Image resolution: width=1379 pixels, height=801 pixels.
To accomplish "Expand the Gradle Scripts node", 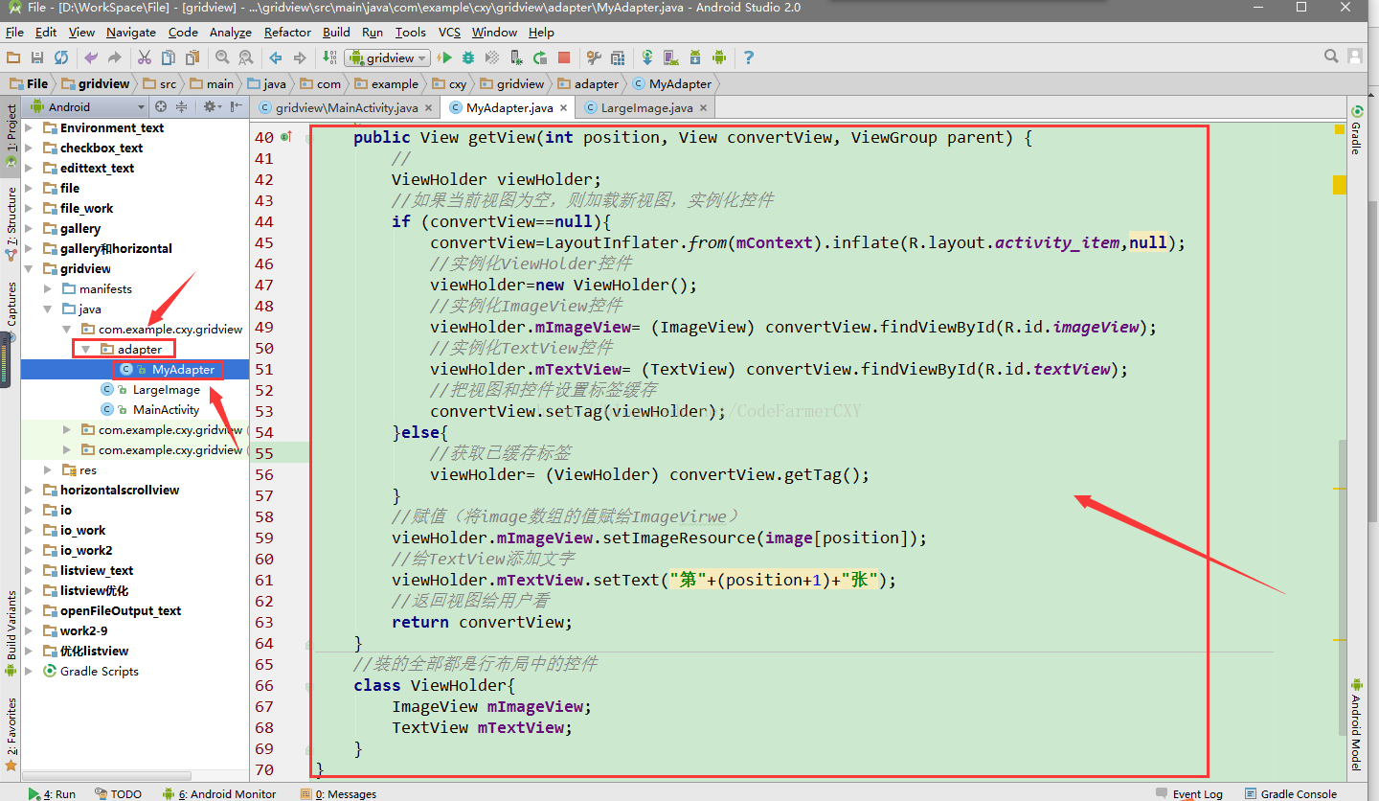I will [x=29, y=671].
